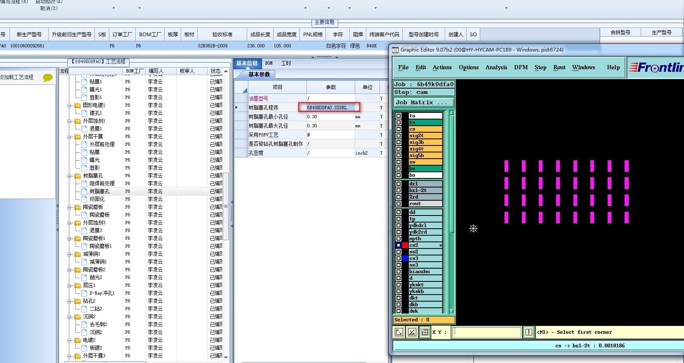The width and height of the screenshot is (684, 363).
Task: Click the folder icon of 陶瓷磨板2
Action: (x=78, y=270)
